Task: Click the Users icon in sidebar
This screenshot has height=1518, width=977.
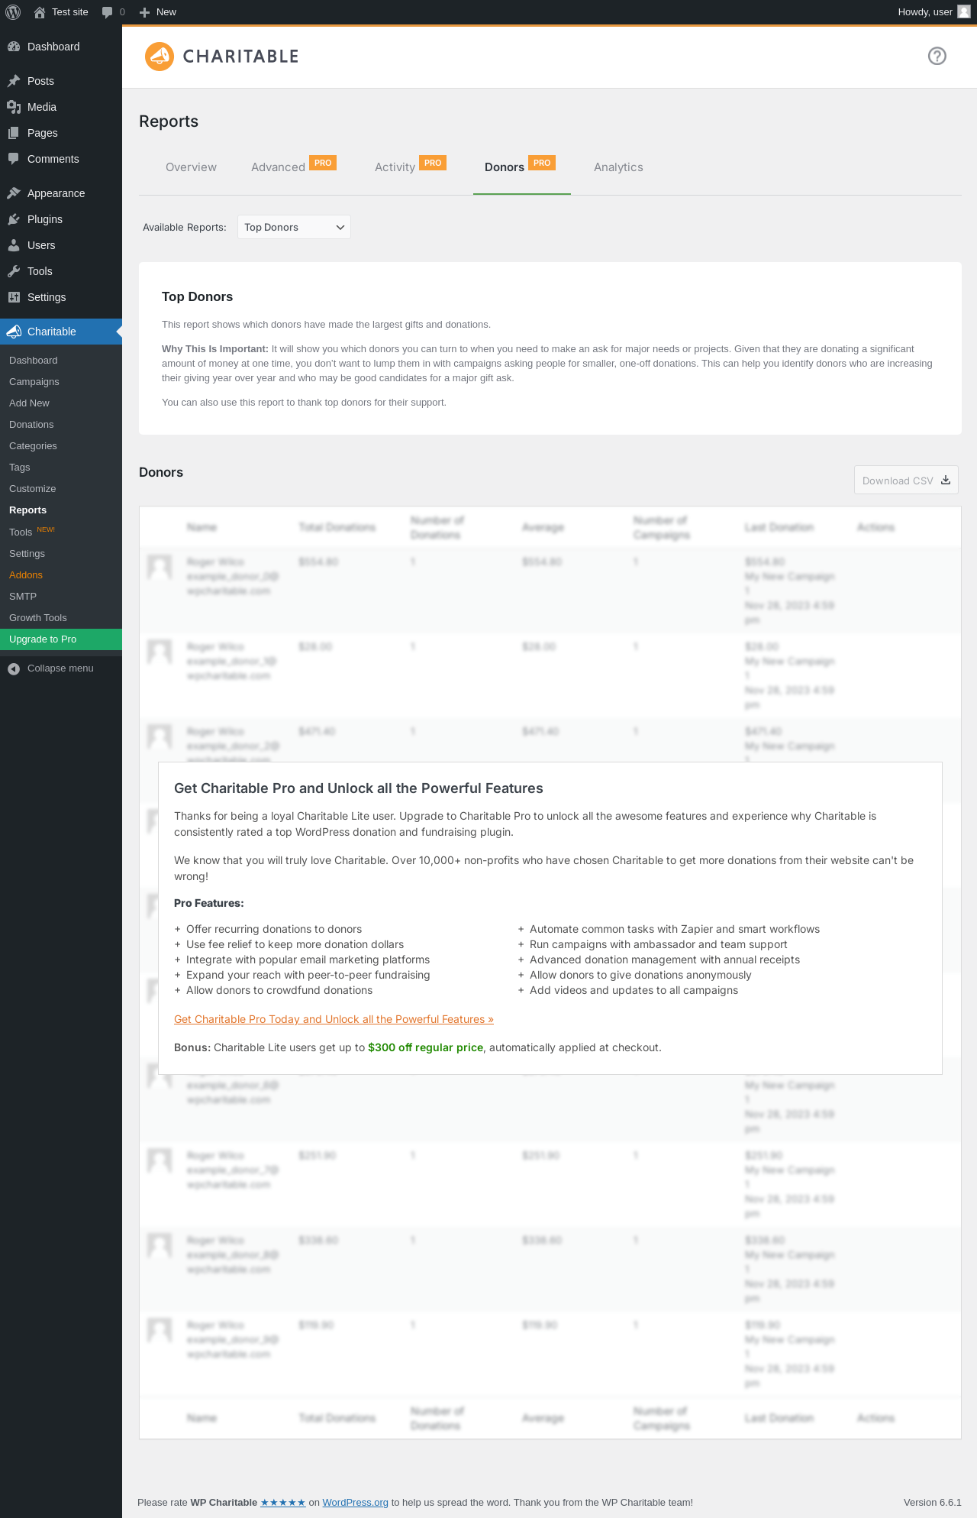Action: click(14, 245)
